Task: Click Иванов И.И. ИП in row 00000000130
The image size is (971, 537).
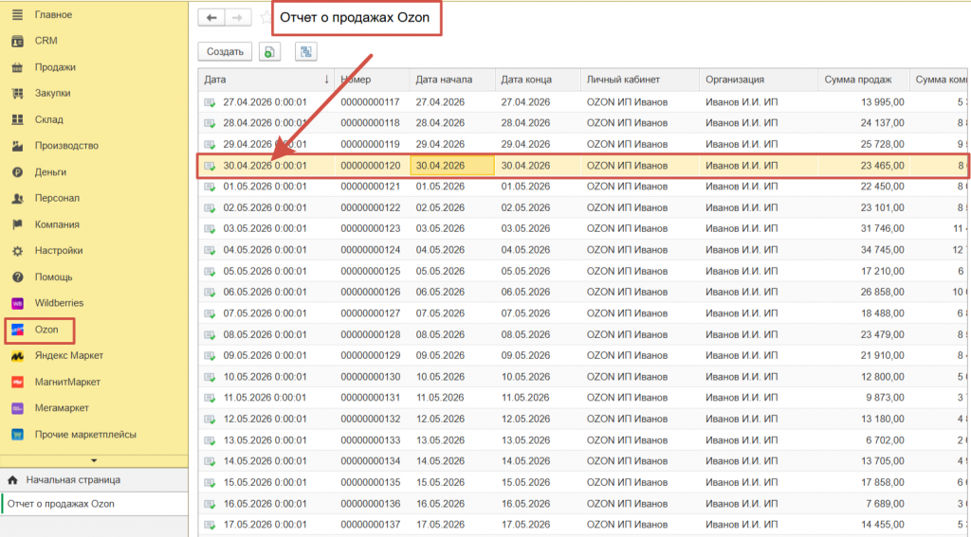Action: point(742,377)
